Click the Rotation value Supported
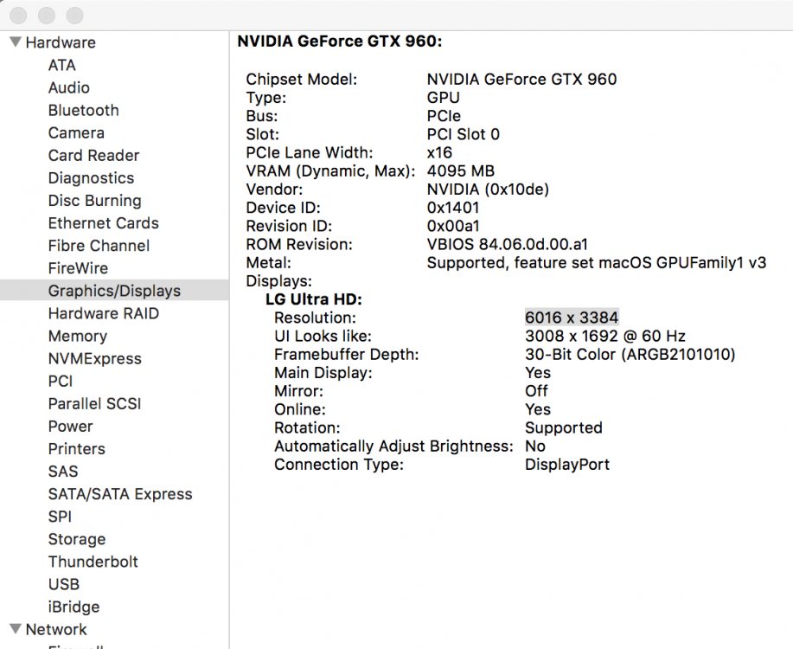Viewport: 793px width, 649px height. click(x=563, y=427)
